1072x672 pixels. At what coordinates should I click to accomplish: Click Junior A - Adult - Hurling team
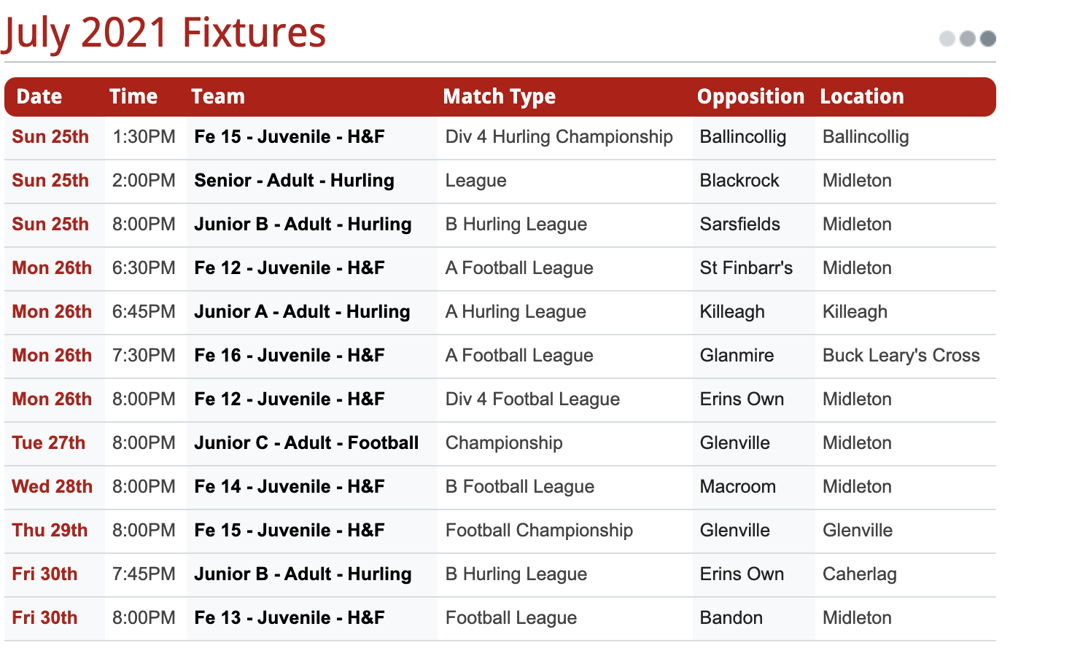pyautogui.click(x=302, y=312)
